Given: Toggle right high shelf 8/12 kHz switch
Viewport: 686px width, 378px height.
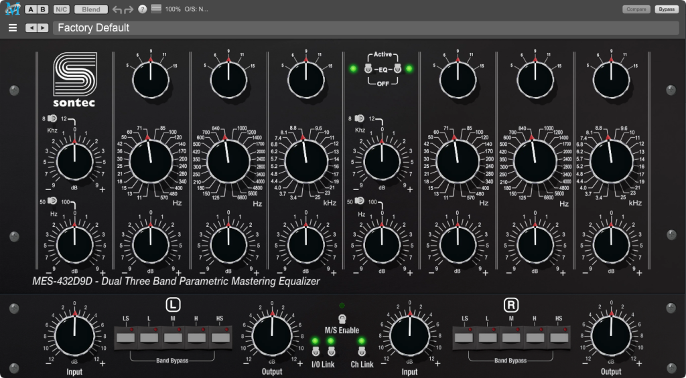Looking at the screenshot, I should click(x=360, y=118).
